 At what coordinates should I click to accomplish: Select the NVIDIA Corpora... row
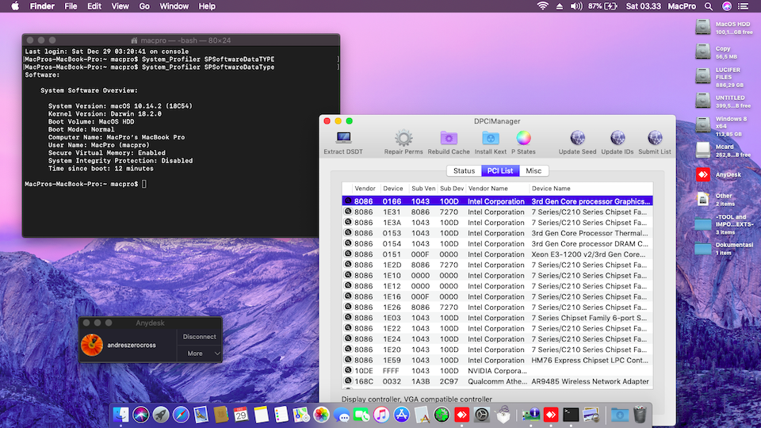pos(498,371)
